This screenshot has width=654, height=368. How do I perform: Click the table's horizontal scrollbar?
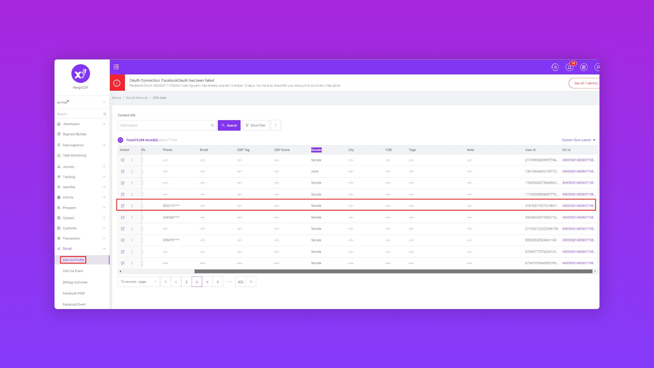(393, 272)
